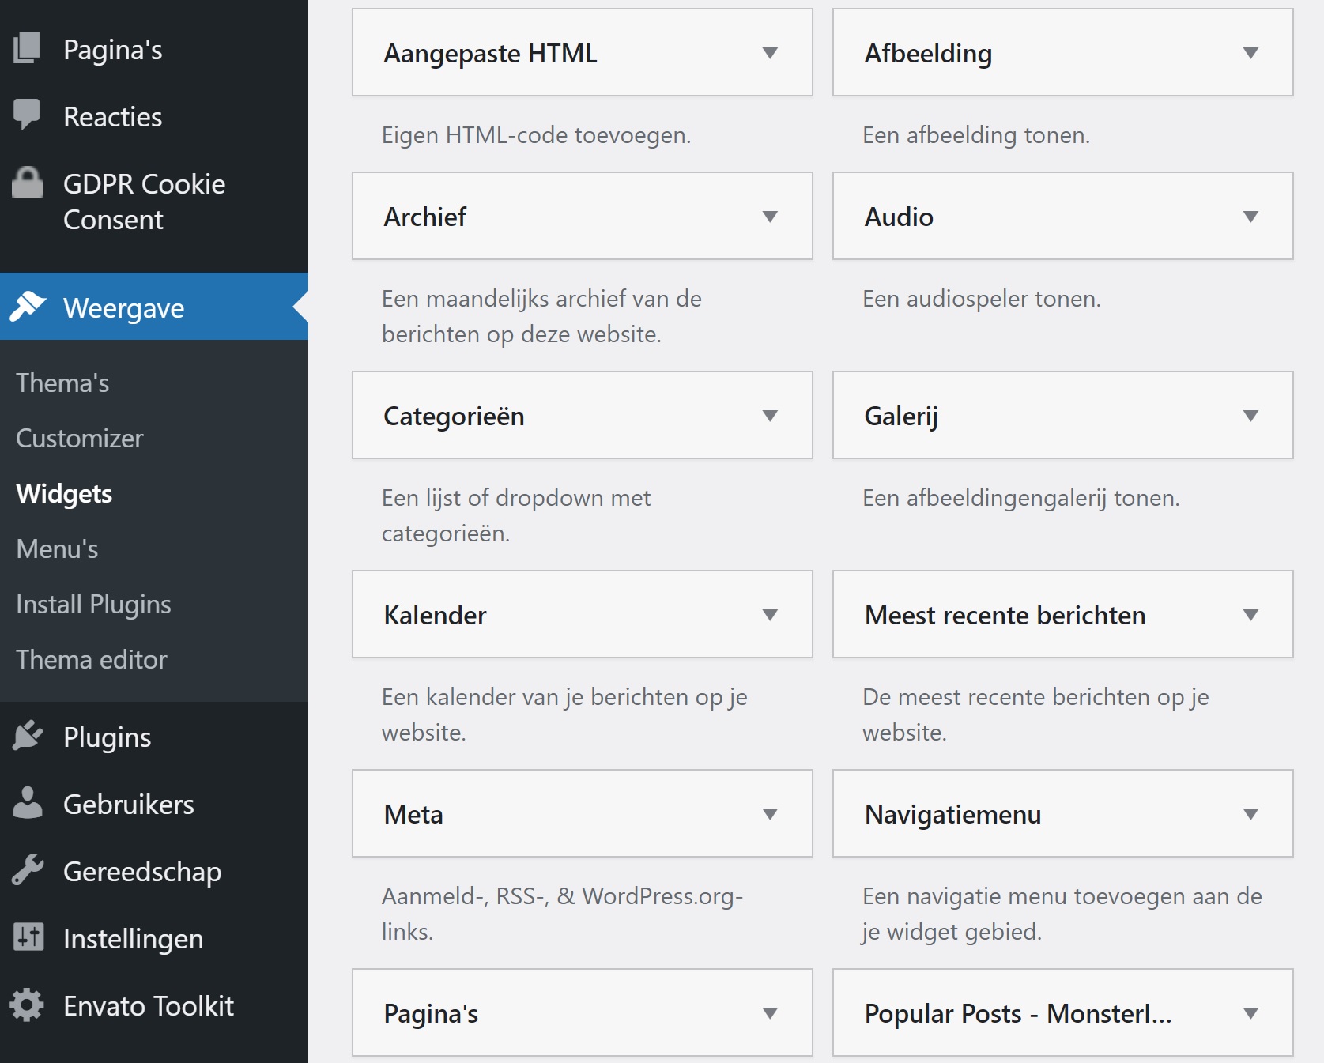Open the Reacties menu label

pyautogui.click(x=113, y=117)
